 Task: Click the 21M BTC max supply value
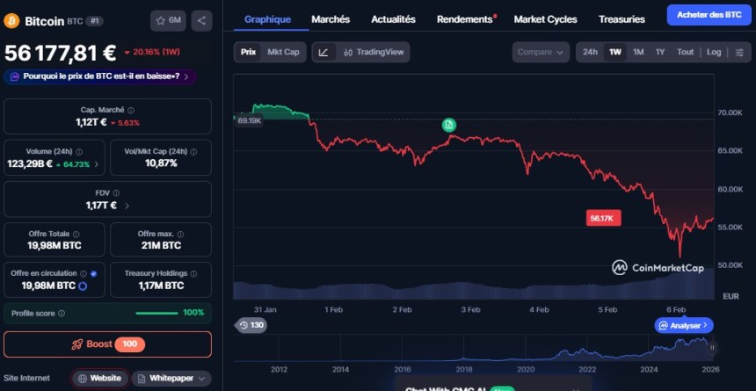[161, 245]
